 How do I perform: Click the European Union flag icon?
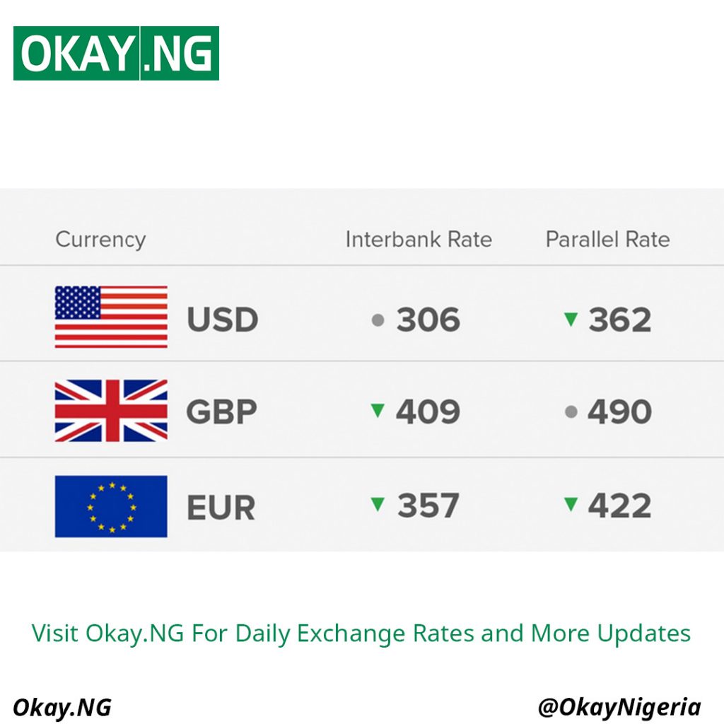111,506
